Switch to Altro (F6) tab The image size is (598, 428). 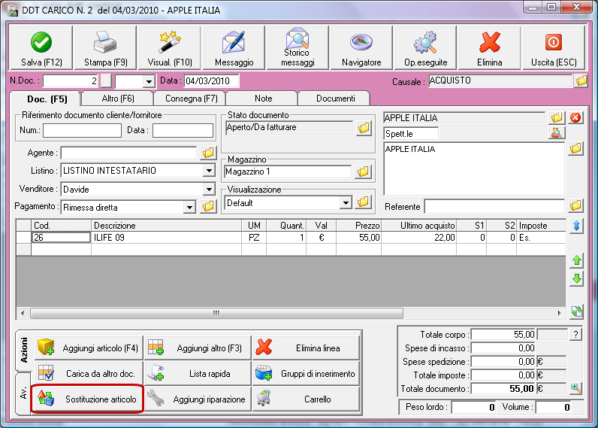(118, 99)
